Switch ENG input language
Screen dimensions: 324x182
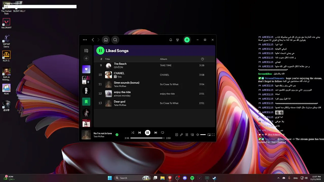(x=295, y=178)
